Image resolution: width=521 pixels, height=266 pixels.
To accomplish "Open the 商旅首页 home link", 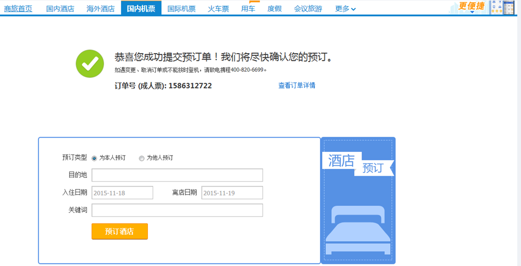I will (18, 9).
